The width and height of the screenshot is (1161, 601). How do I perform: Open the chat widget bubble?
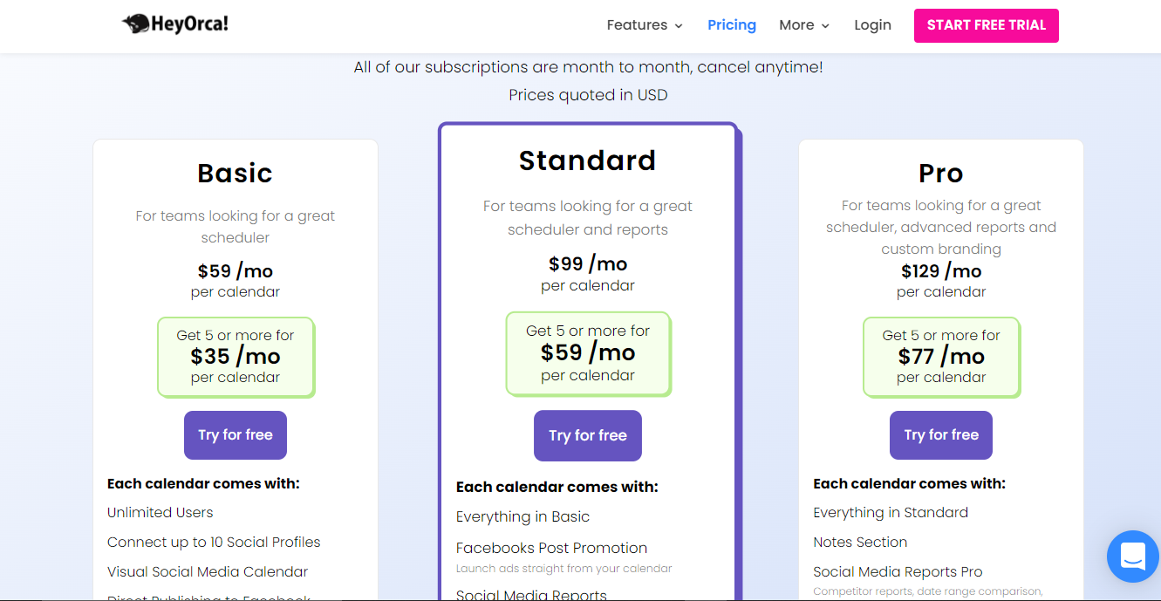[1132, 556]
